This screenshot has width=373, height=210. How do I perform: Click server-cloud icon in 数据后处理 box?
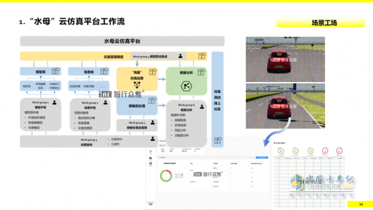point(152,101)
